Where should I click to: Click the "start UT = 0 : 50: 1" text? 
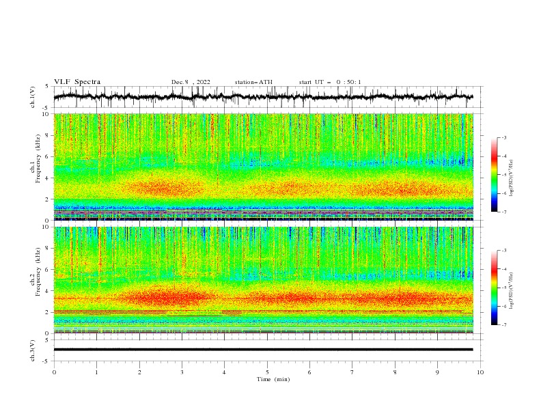click(x=330, y=82)
